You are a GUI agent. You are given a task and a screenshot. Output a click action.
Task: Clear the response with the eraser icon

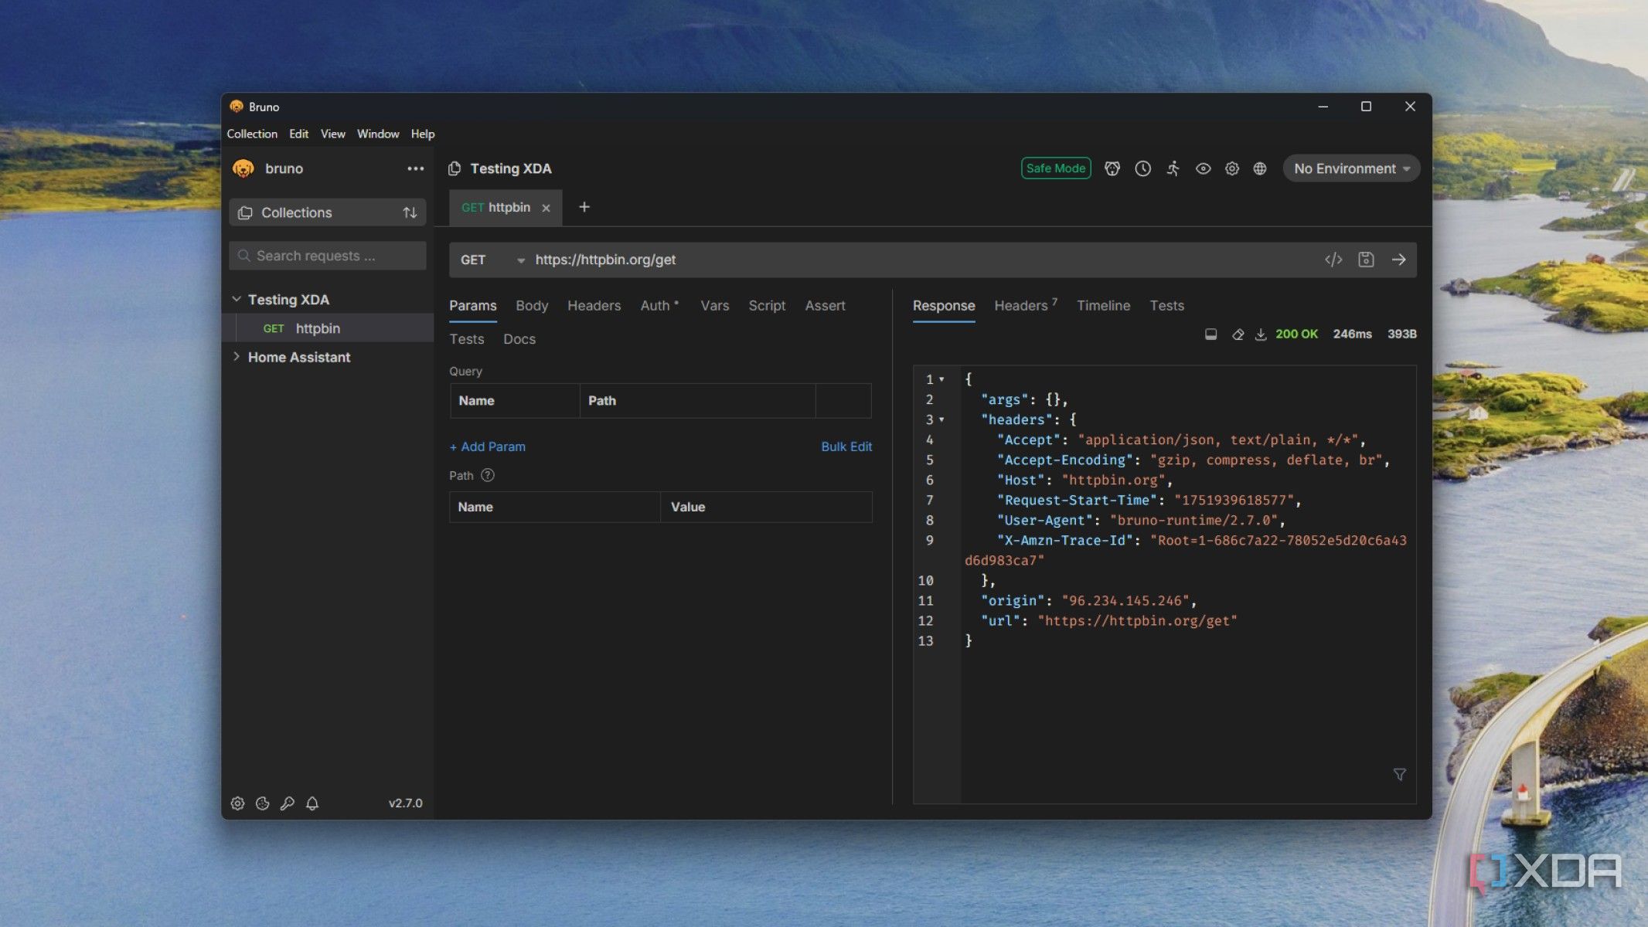(1238, 334)
